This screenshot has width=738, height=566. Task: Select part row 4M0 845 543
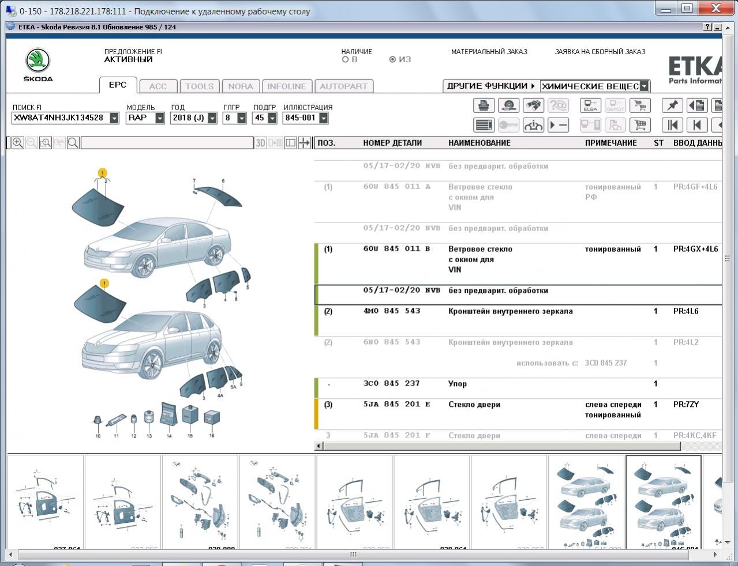coord(518,321)
